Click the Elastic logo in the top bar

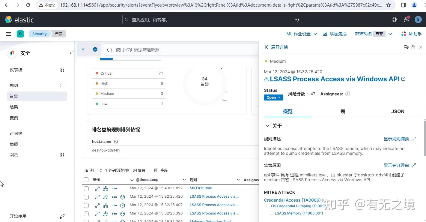pos(8,19)
